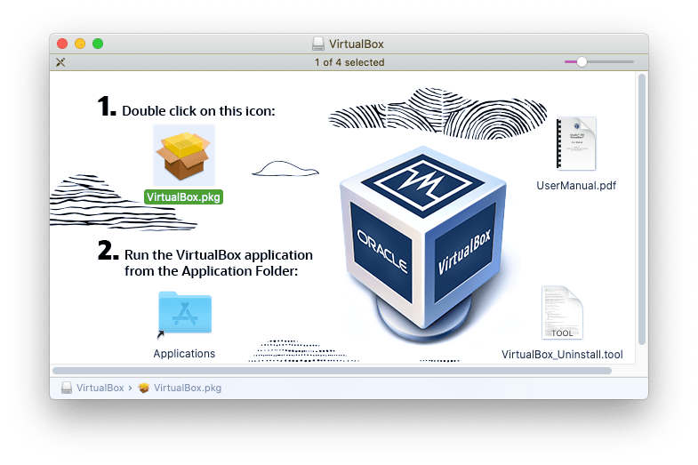Click the crossed-tools icon in status bar
Image resolution: width=698 pixels, height=465 pixels.
pos(61,62)
